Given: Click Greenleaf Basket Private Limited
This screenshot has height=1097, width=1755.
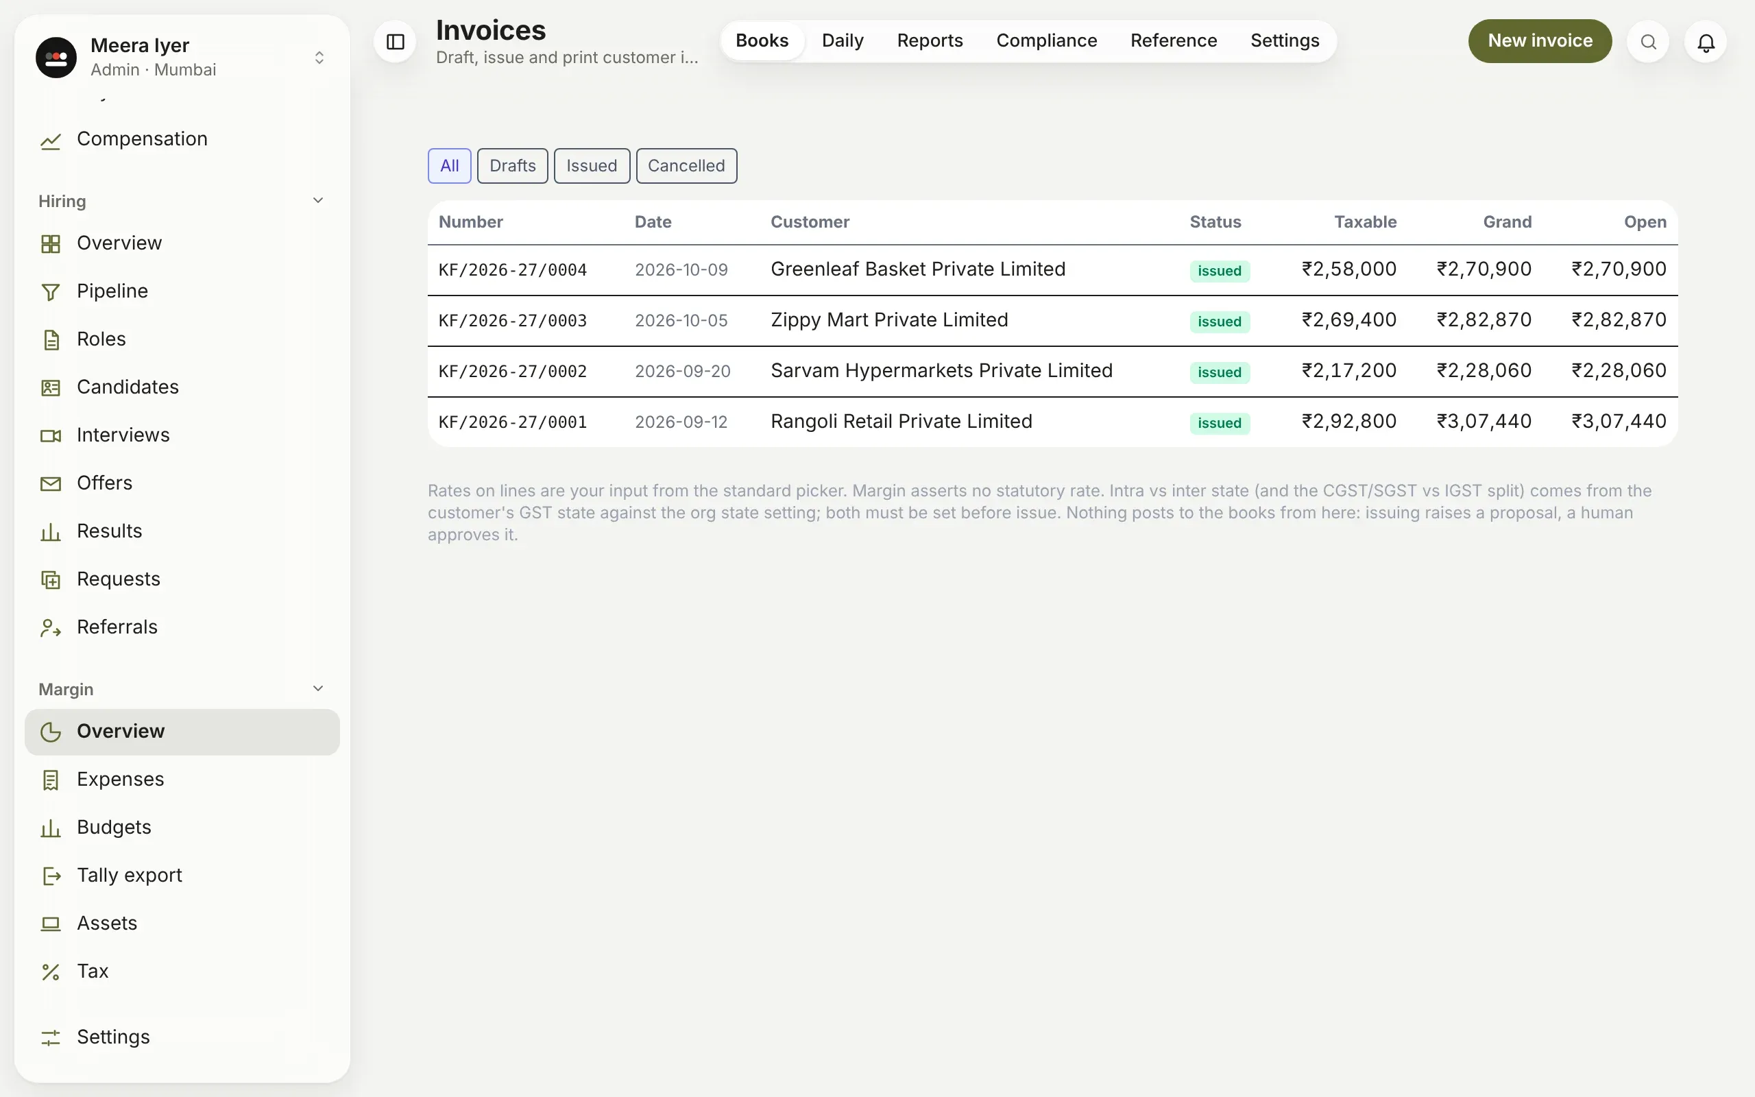Looking at the screenshot, I should tap(917, 270).
